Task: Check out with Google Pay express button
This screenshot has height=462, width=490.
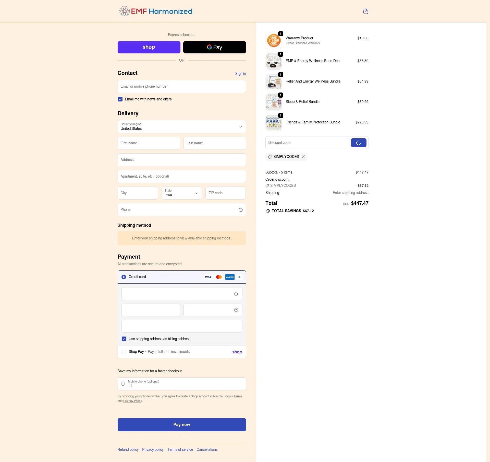Action: tap(214, 47)
